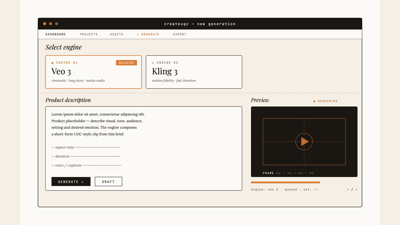Click the window title createugc new generation

[x=200, y=24]
